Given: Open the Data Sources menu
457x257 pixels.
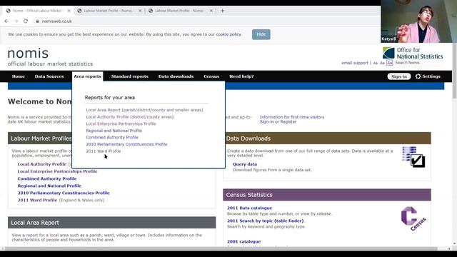Looking at the screenshot, I should (49, 76).
